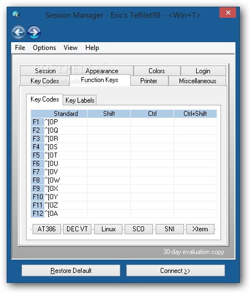Switch to the outer Key Codes tab
Viewport: 251px width, 294px height.
point(45,81)
